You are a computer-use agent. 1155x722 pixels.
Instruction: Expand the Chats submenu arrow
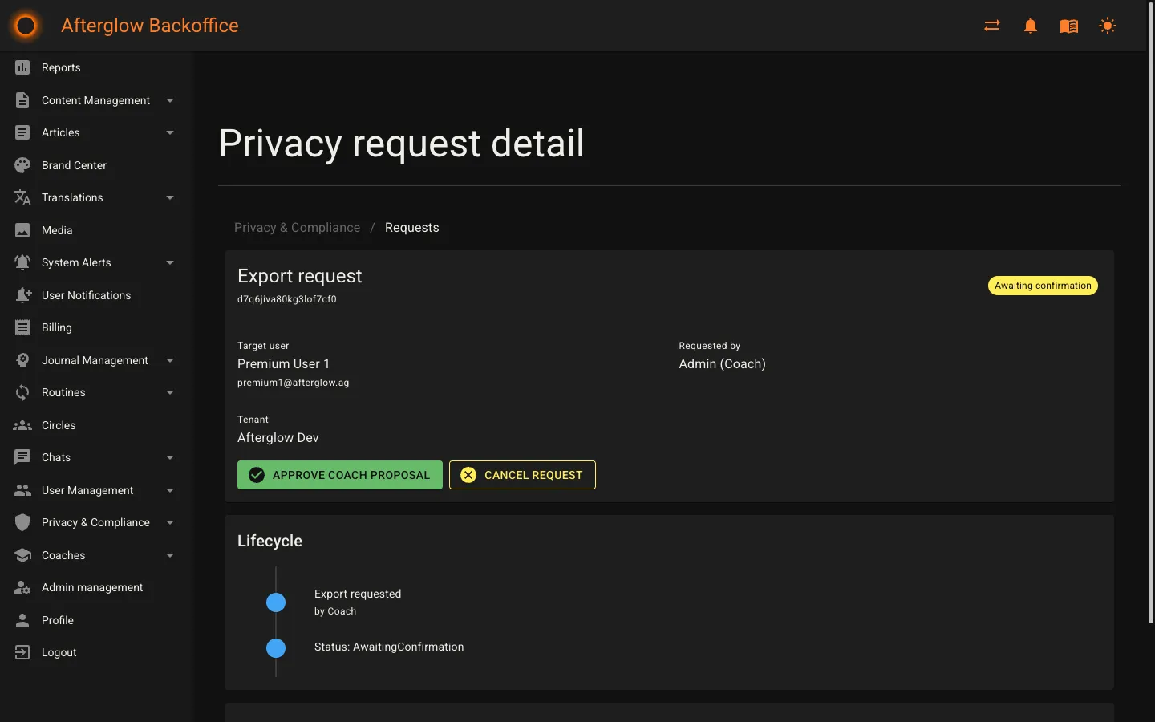(x=170, y=457)
